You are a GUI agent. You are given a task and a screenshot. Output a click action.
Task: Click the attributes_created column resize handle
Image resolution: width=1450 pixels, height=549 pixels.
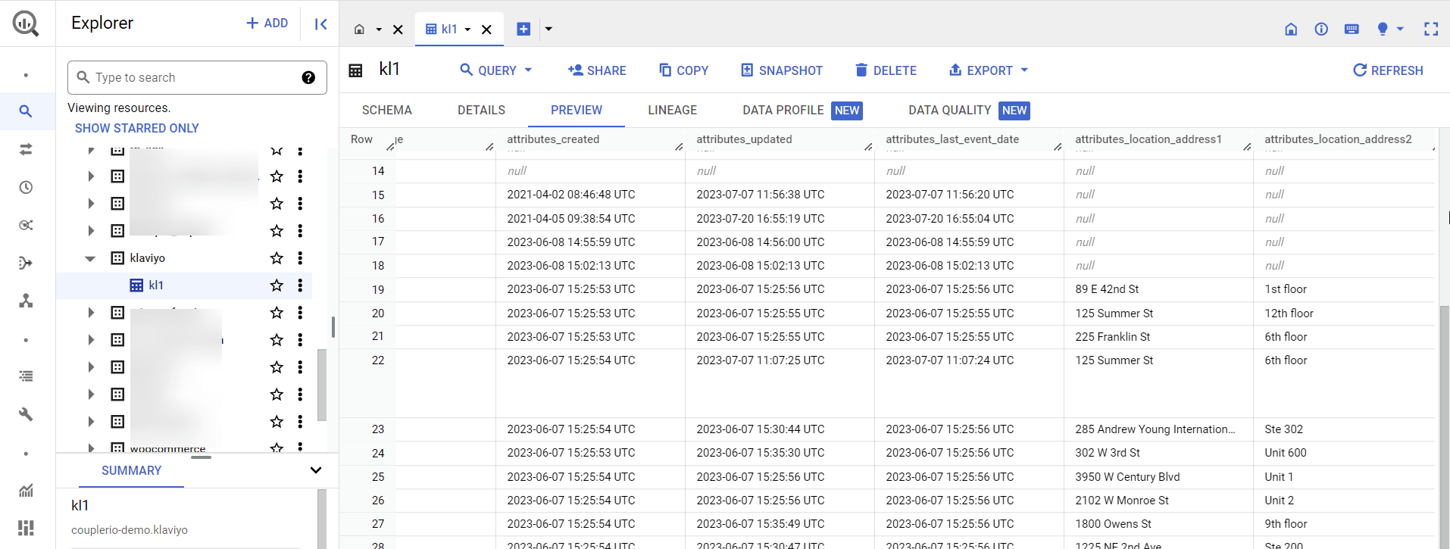point(679,146)
